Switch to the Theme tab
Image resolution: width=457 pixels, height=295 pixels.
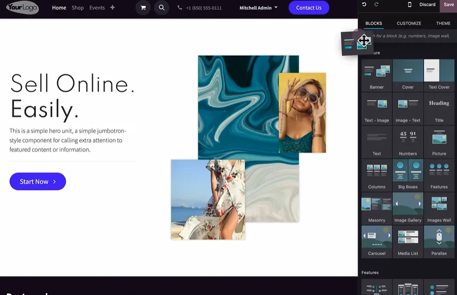pyautogui.click(x=443, y=23)
